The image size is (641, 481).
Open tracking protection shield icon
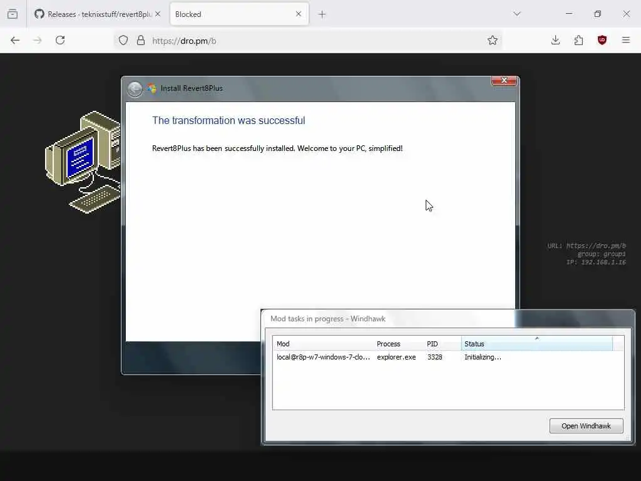(123, 40)
